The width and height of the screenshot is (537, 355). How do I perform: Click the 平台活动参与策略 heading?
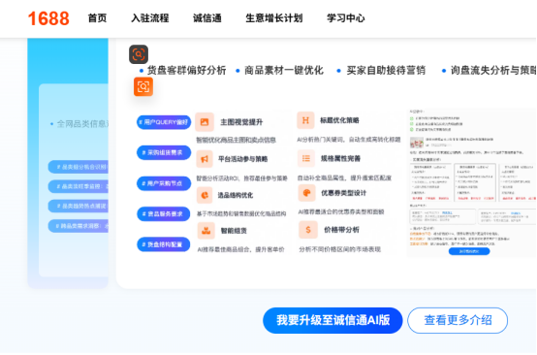click(x=243, y=159)
